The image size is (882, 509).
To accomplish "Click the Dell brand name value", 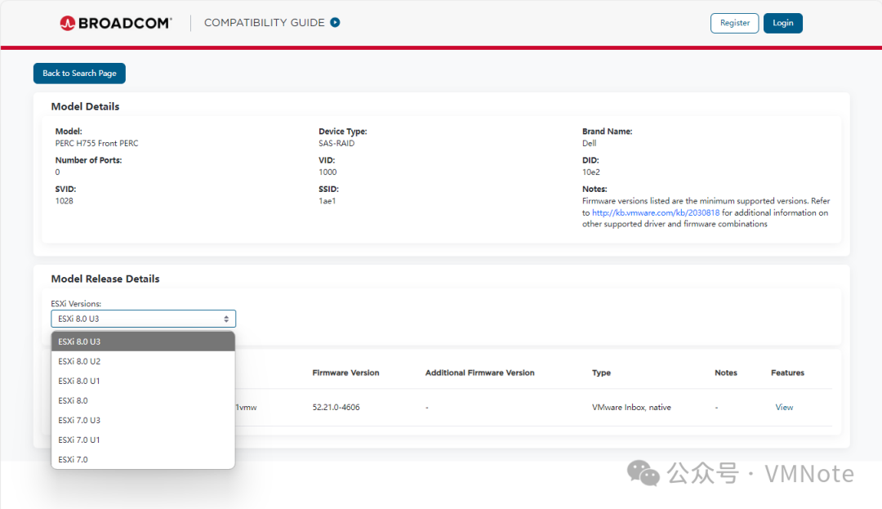I will 589,144.
